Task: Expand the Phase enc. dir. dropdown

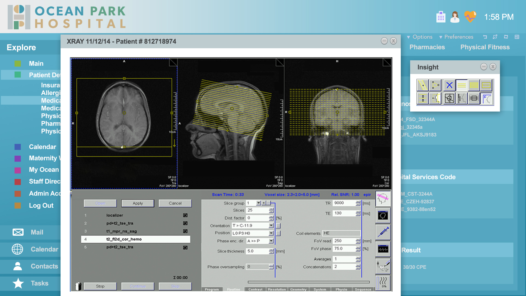Action: pos(271,241)
